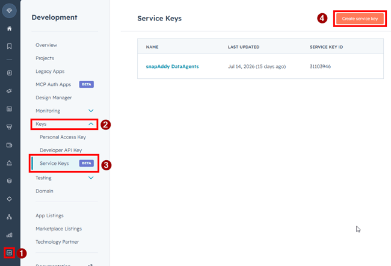Image resolution: width=391 pixels, height=266 pixels.
Task: Open Design Manager menu item
Action: click(x=54, y=97)
